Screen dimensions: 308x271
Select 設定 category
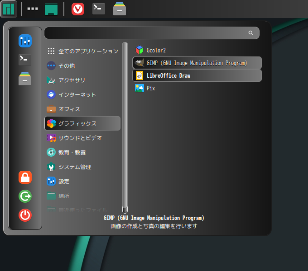(82, 181)
